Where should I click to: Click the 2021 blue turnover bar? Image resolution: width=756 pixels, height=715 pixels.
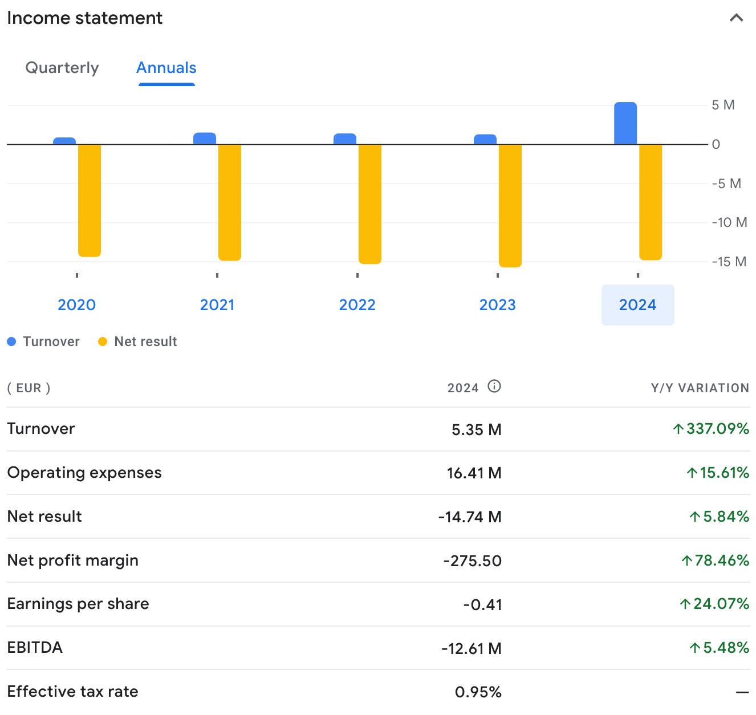point(205,139)
